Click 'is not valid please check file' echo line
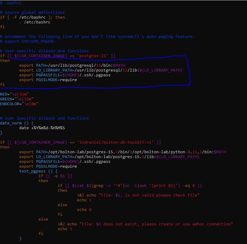This screenshot has width=247, height=244. tap(138, 195)
